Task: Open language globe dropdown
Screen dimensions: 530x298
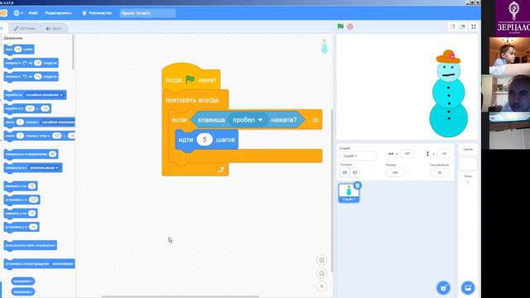Action: point(18,13)
